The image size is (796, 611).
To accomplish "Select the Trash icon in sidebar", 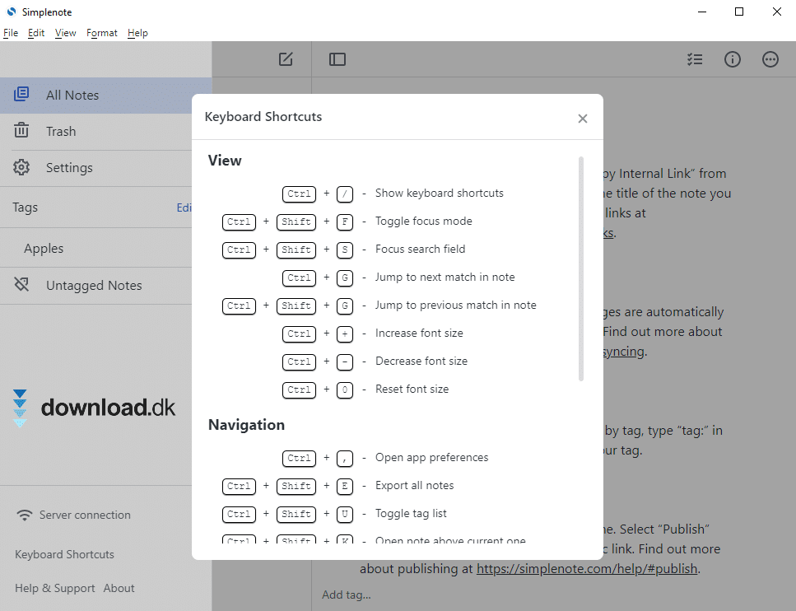I will click(x=21, y=131).
